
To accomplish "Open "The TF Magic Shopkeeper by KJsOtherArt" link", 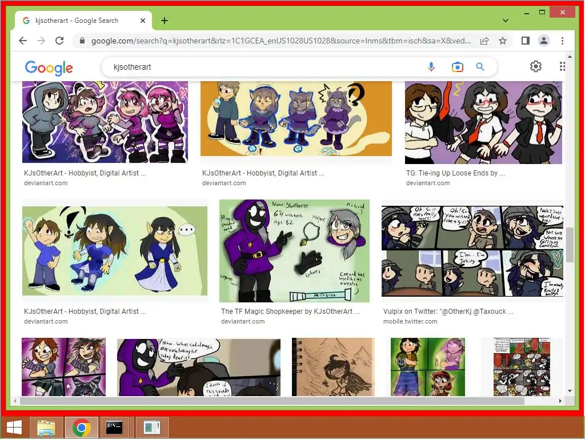I will [290, 312].
